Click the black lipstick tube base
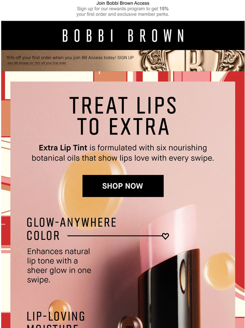This screenshot has height=328, width=245. coord(169,289)
